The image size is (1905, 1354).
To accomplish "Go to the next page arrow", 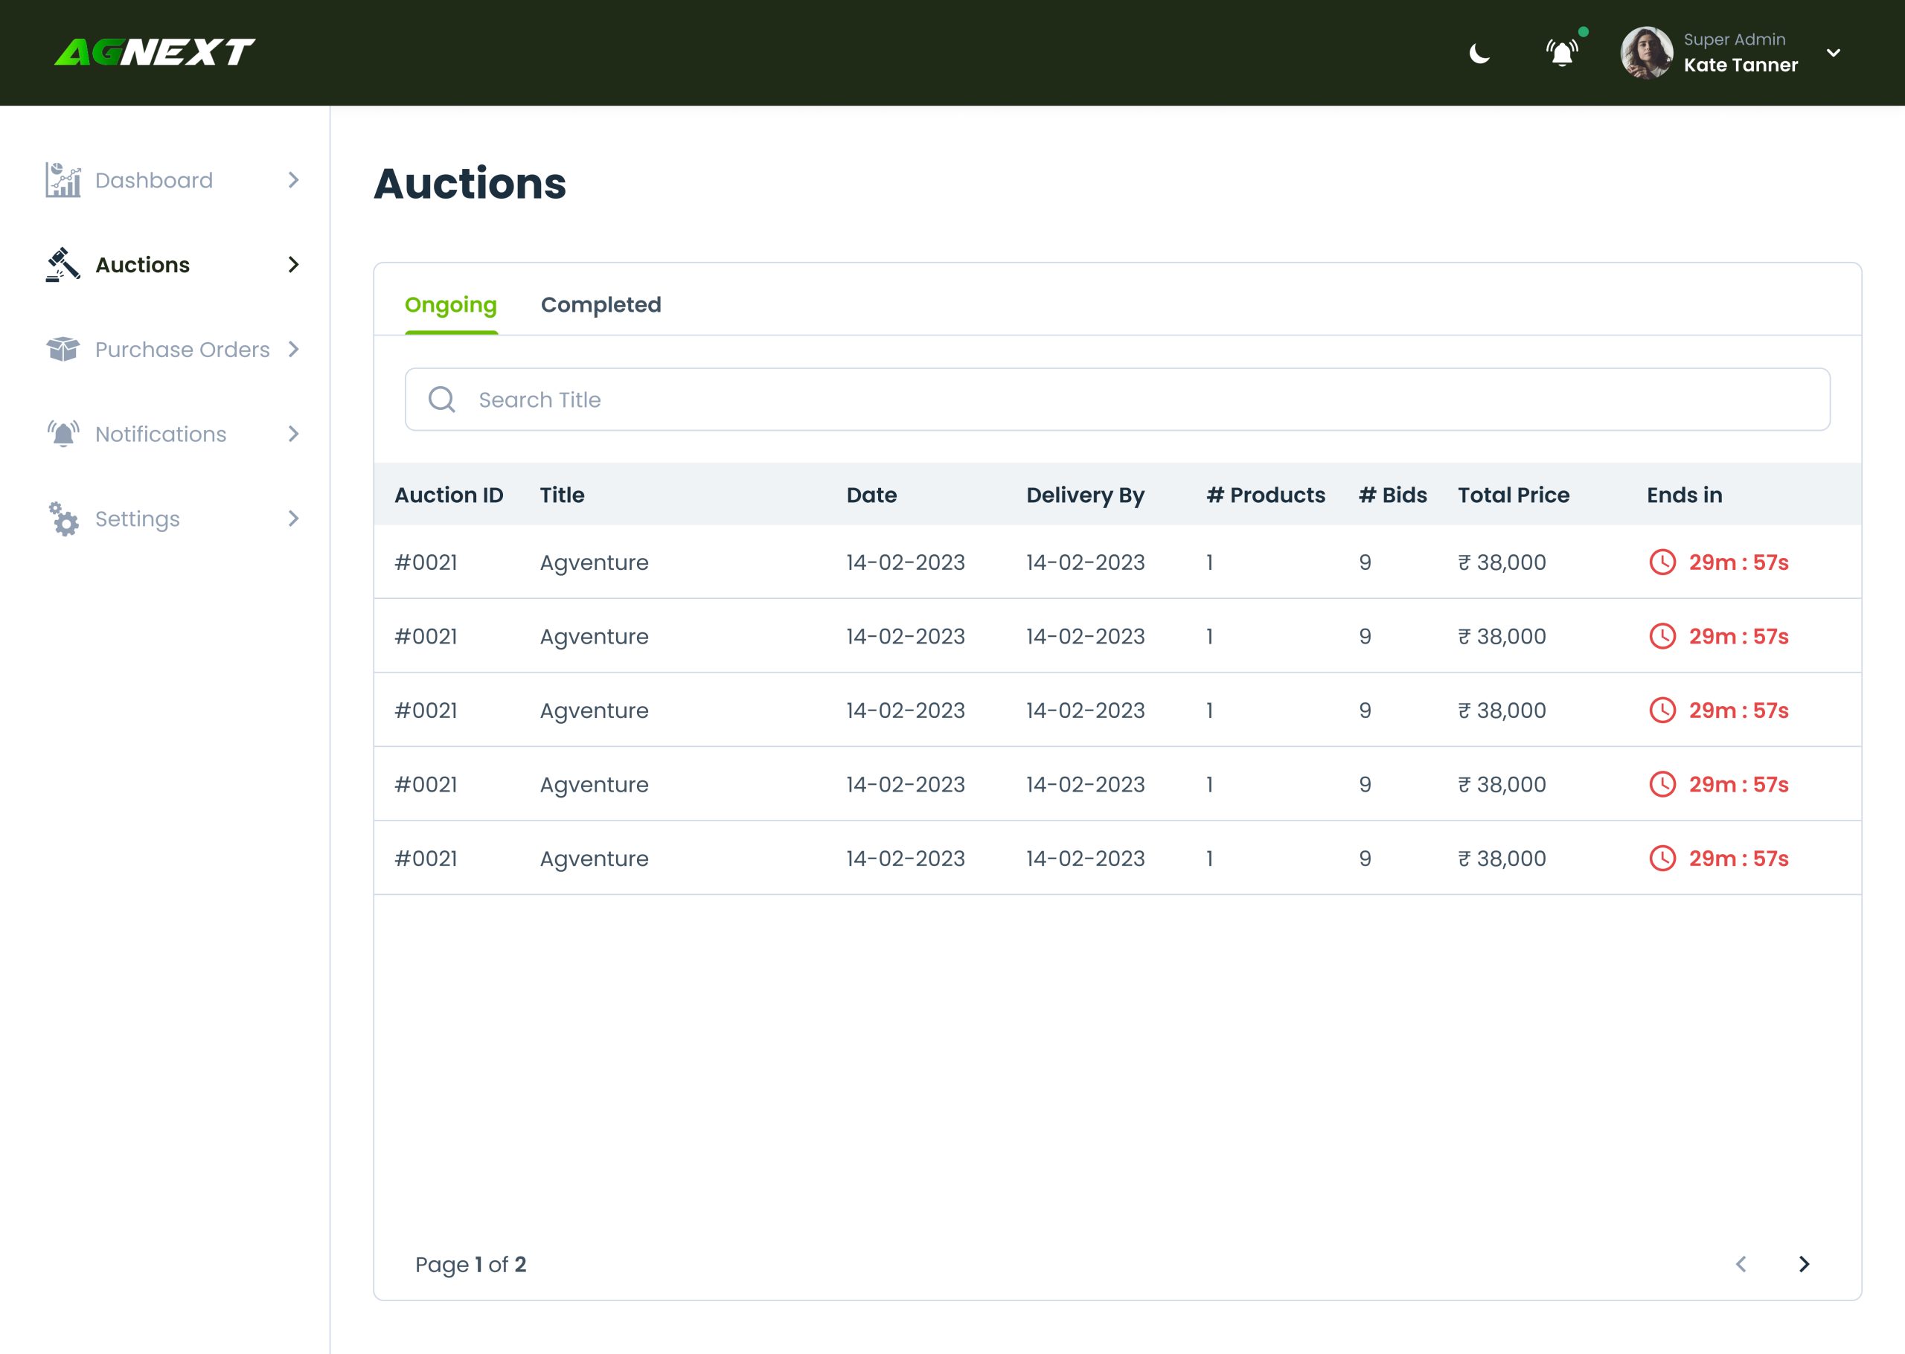I will (1804, 1264).
